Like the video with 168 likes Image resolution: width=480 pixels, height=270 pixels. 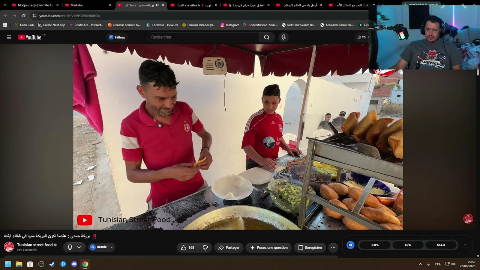(187, 247)
